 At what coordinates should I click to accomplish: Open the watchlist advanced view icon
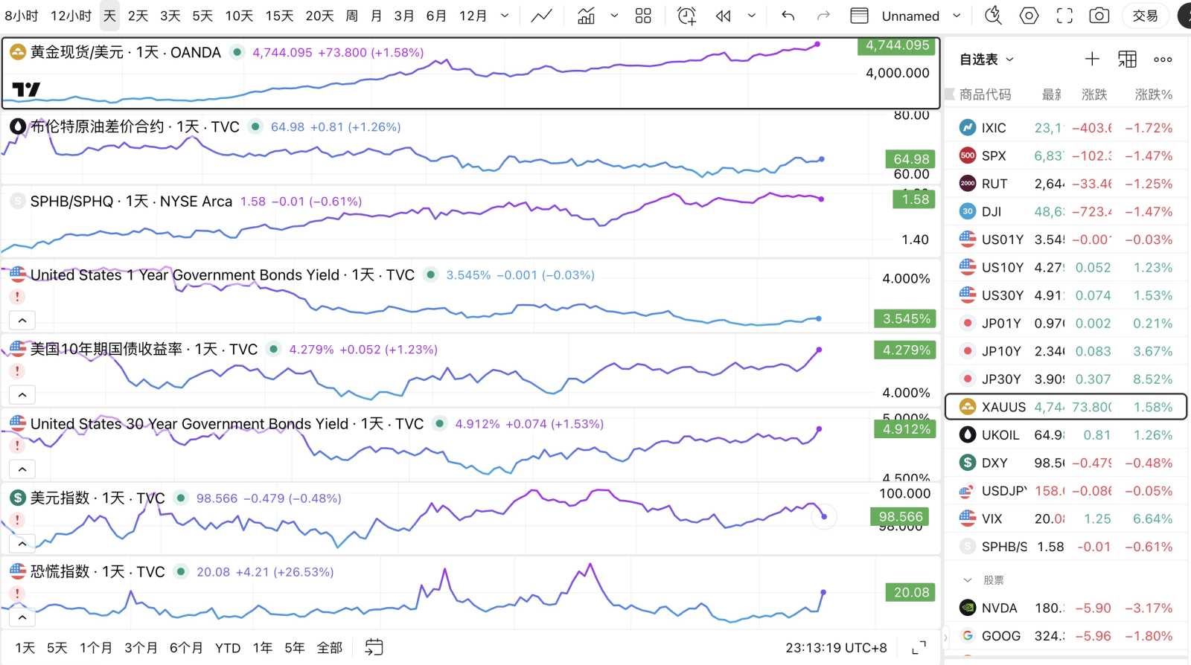1128,59
